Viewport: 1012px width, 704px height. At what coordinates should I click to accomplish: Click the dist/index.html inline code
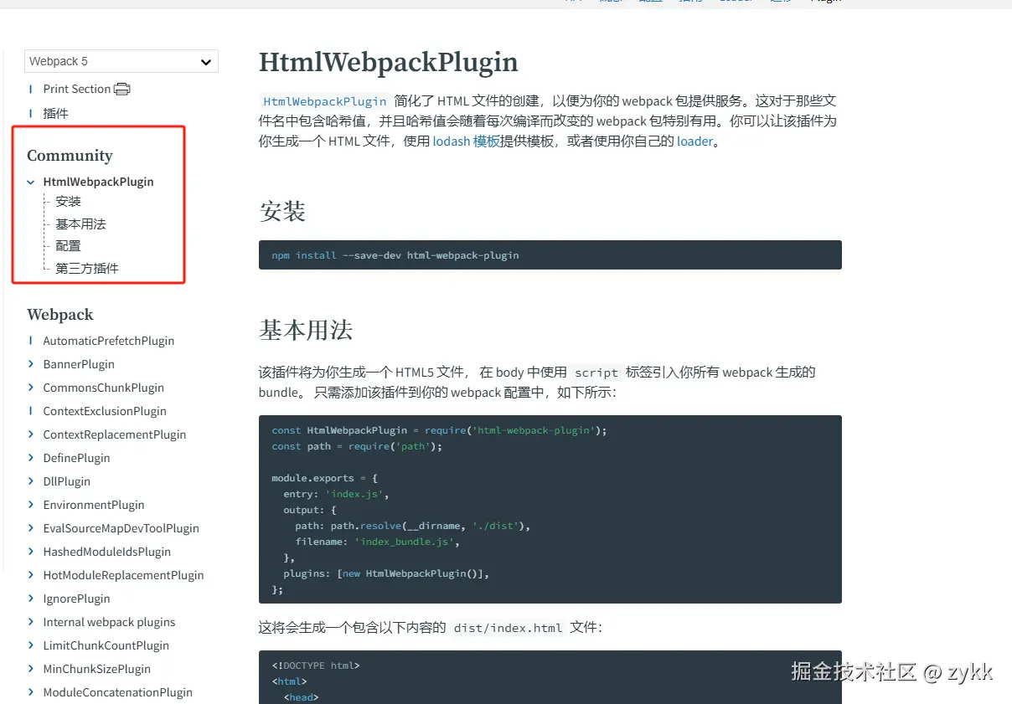pos(508,627)
